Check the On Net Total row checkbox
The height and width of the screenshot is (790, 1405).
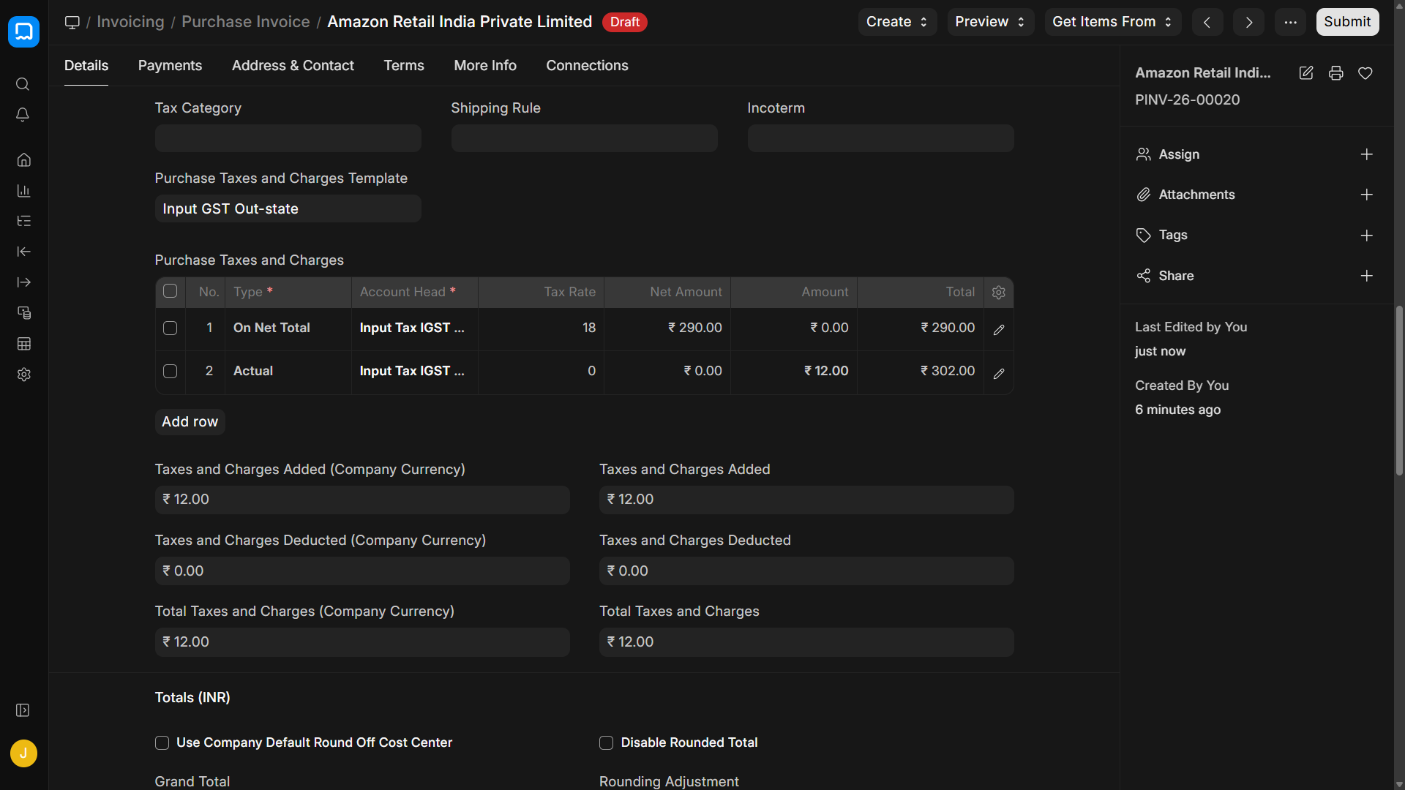pos(171,328)
